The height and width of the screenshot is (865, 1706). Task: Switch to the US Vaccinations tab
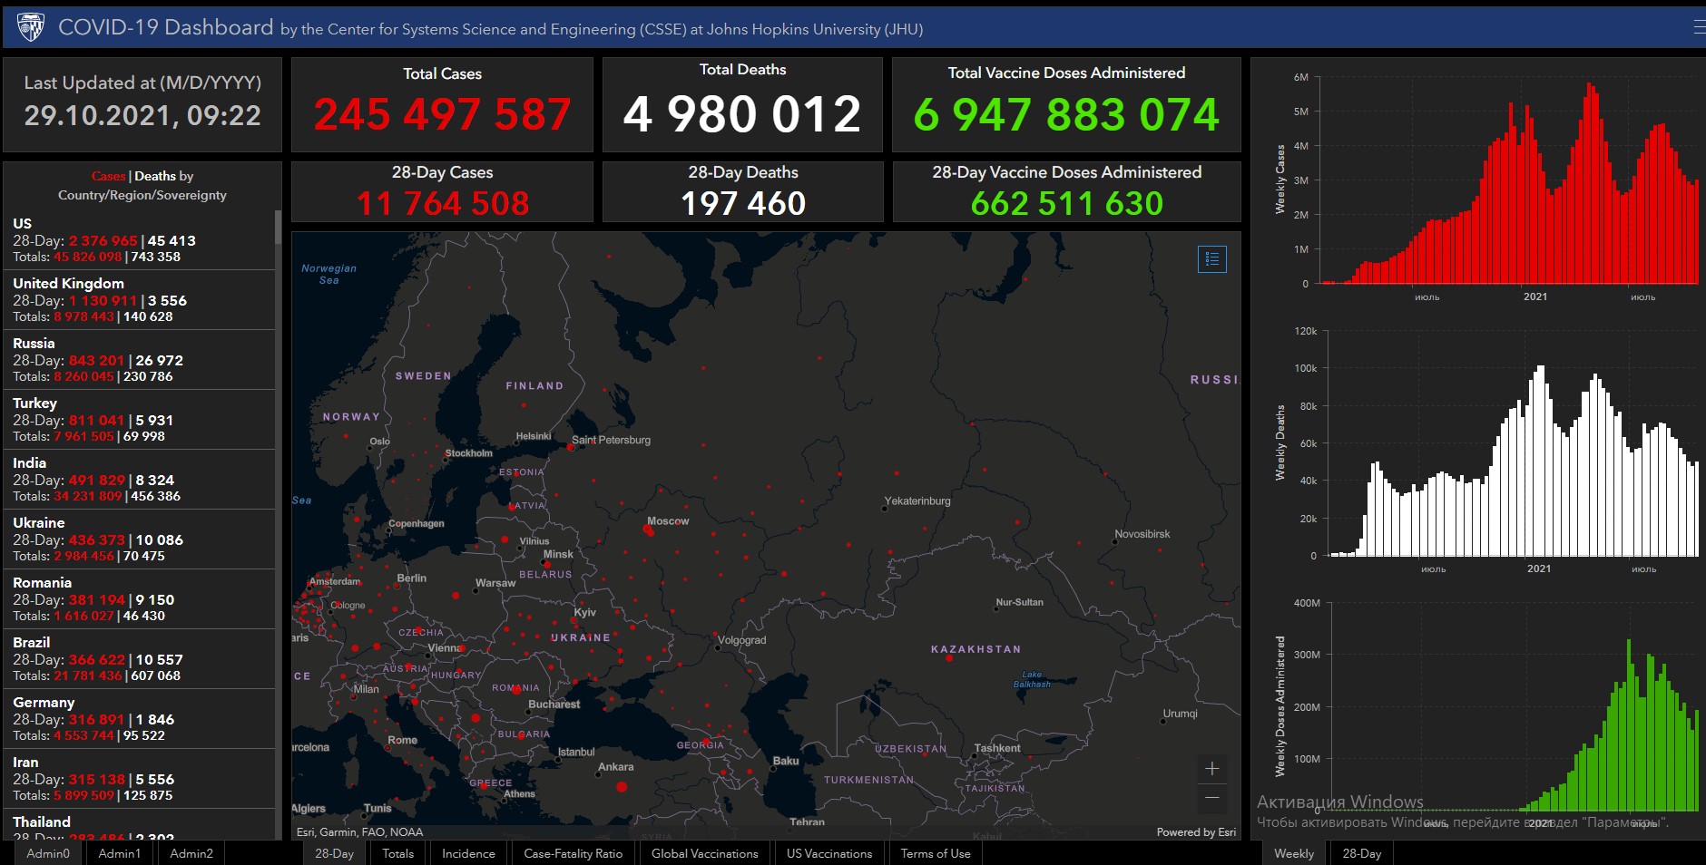click(828, 853)
